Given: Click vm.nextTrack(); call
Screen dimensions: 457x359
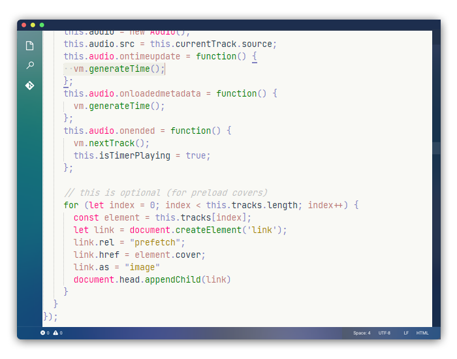Looking at the screenshot, I should pyautogui.click(x=112, y=144).
